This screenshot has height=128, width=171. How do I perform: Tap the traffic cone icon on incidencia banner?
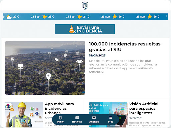pos(72,29)
